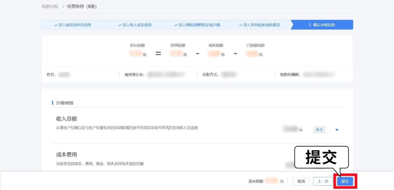Expand the 收入总额 row dropdown arrow
The width and height of the screenshot is (394, 190).
pos(337,130)
